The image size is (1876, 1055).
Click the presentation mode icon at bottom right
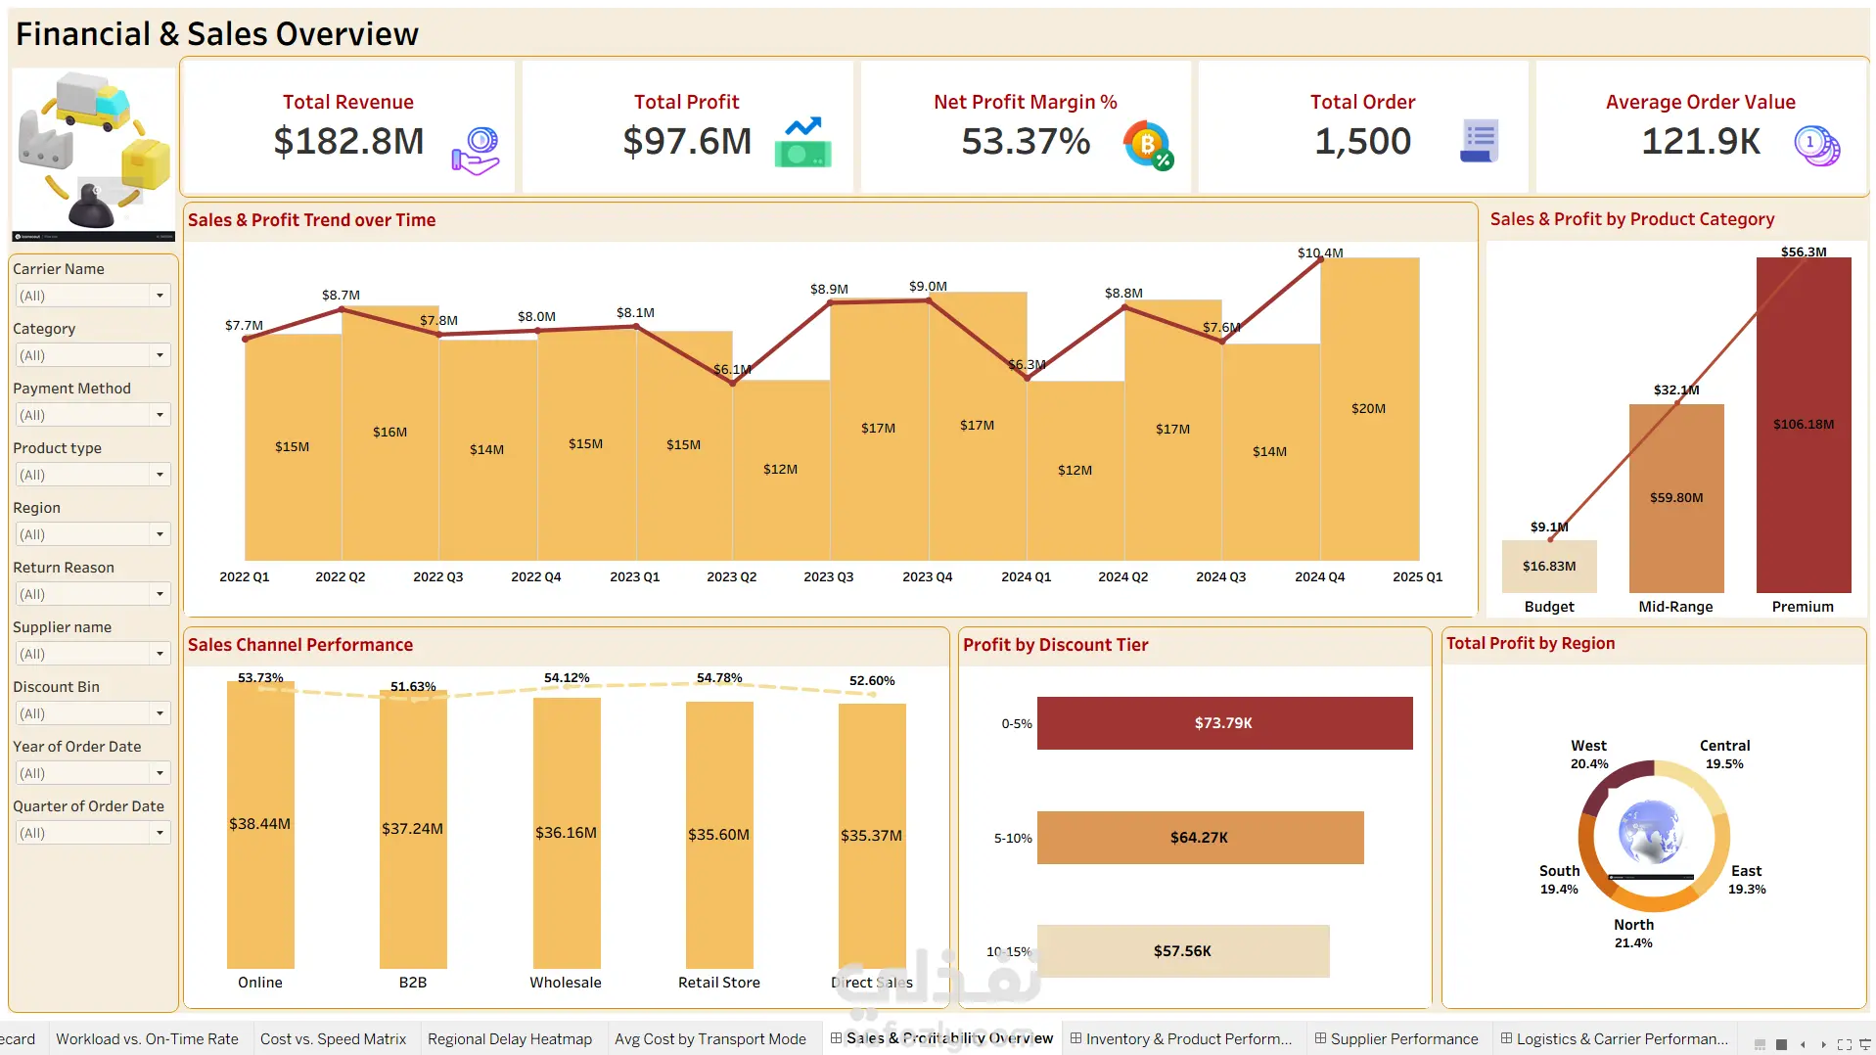click(x=1865, y=1044)
